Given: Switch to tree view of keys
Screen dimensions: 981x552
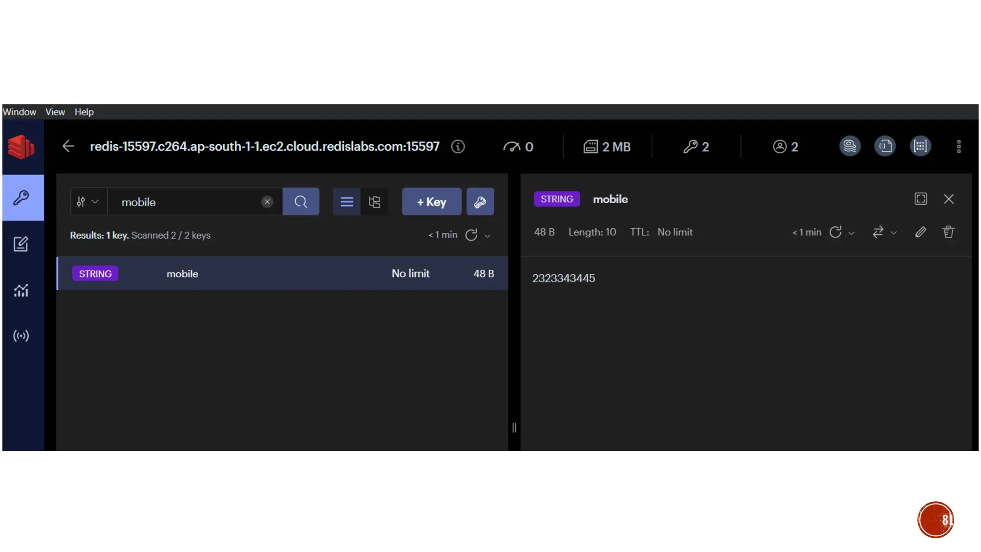Looking at the screenshot, I should pos(375,202).
